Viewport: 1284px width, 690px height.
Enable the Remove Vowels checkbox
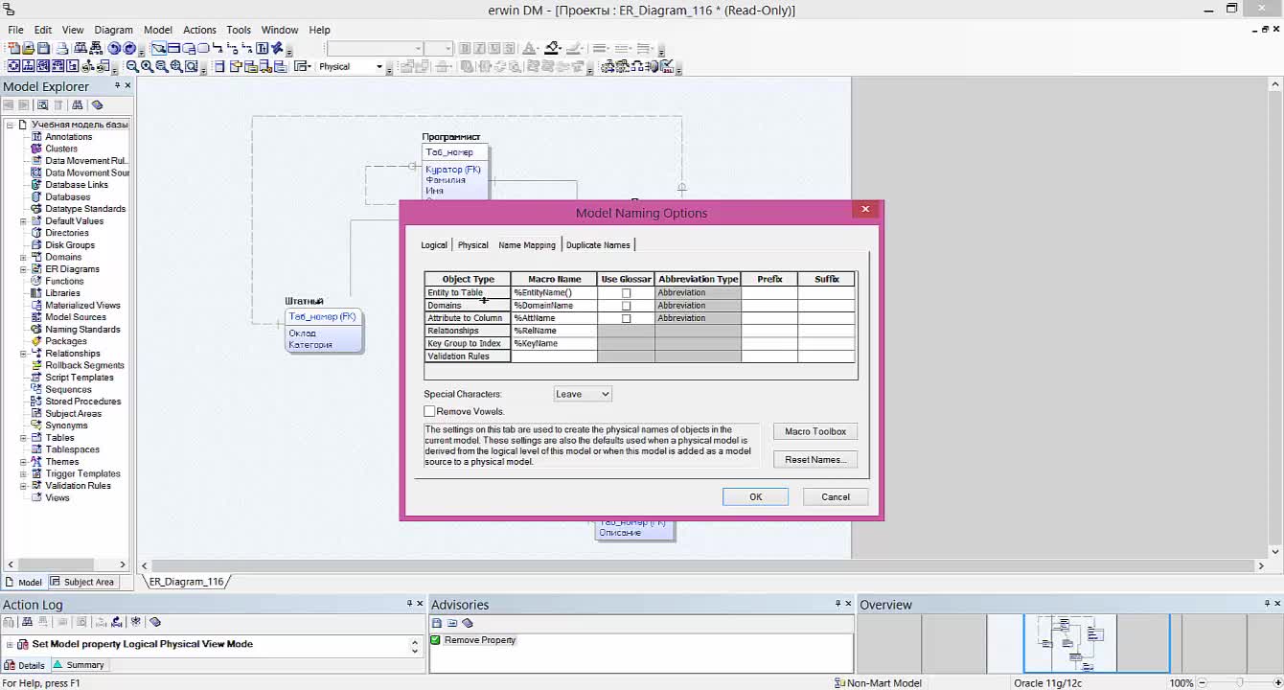click(x=429, y=411)
